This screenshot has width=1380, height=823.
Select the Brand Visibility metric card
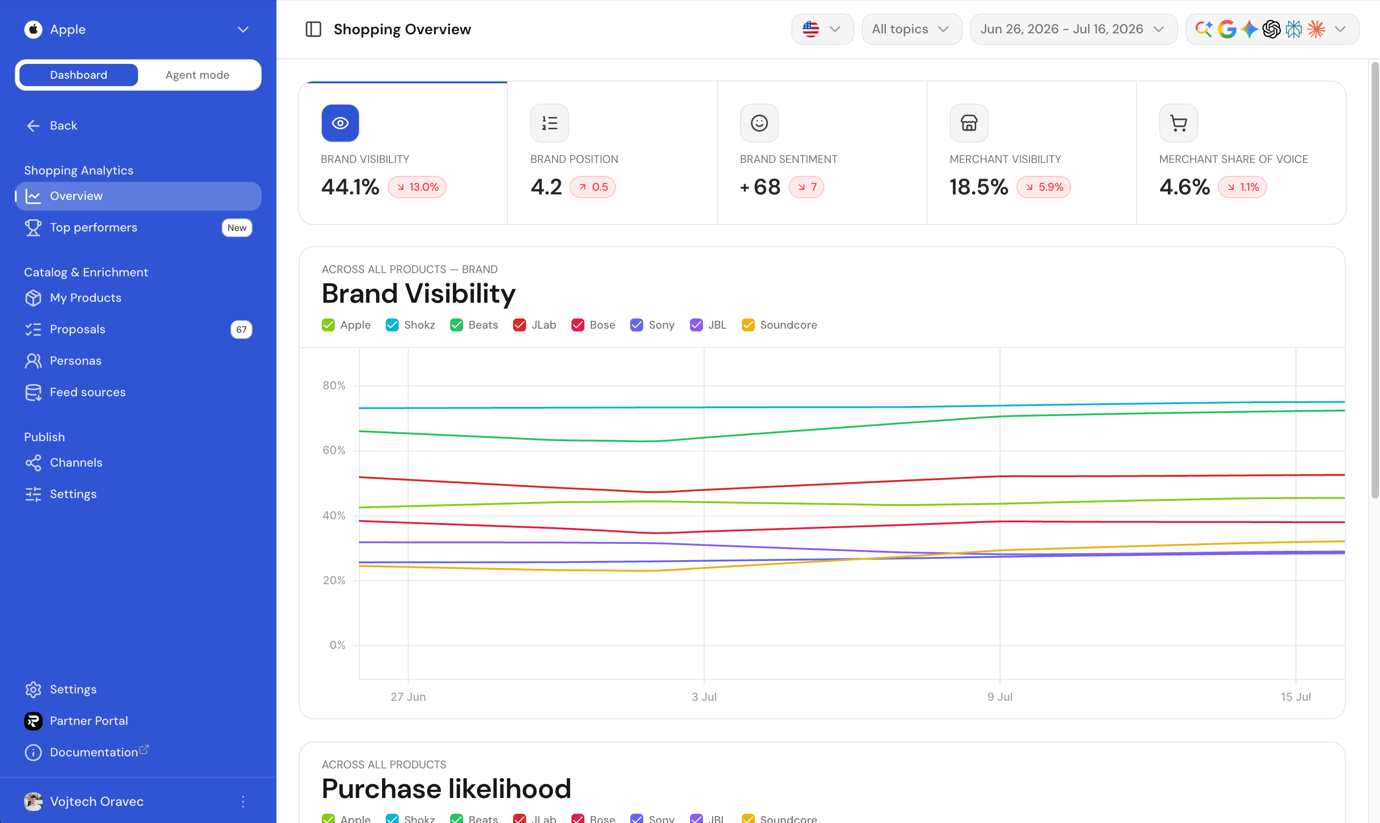pyautogui.click(x=403, y=153)
